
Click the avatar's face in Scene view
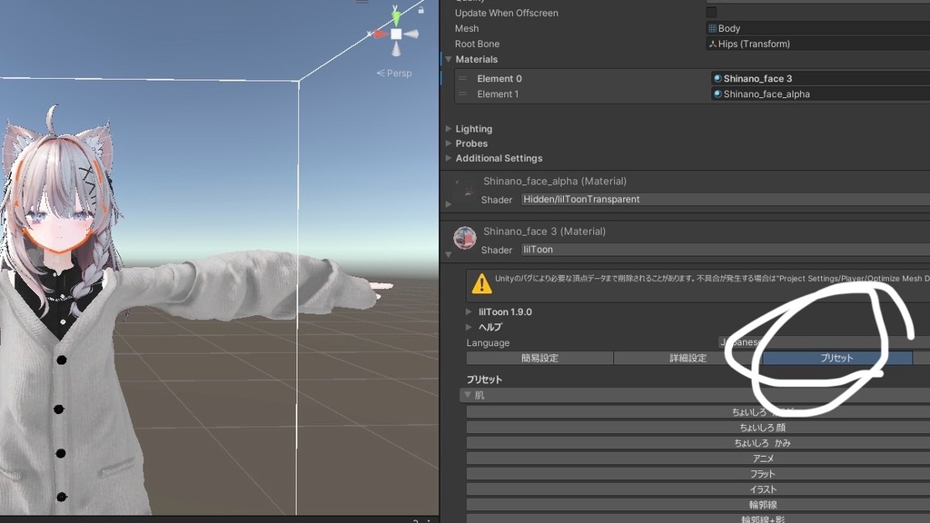[59, 222]
